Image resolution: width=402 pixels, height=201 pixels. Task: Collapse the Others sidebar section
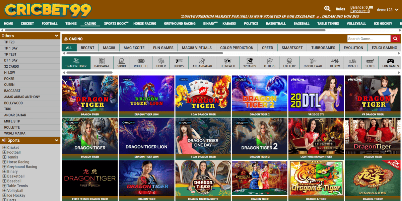pyautogui.click(x=57, y=36)
